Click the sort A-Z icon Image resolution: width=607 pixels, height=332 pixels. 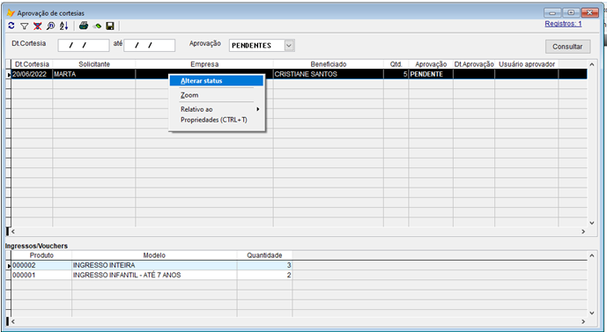coord(64,26)
